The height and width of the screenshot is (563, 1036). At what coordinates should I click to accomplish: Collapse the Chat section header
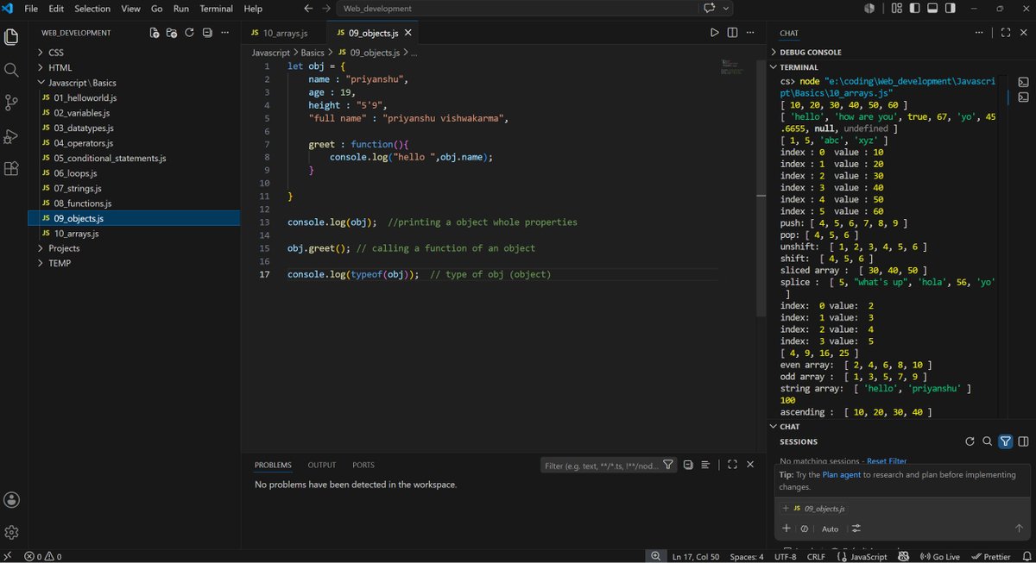tap(789, 427)
